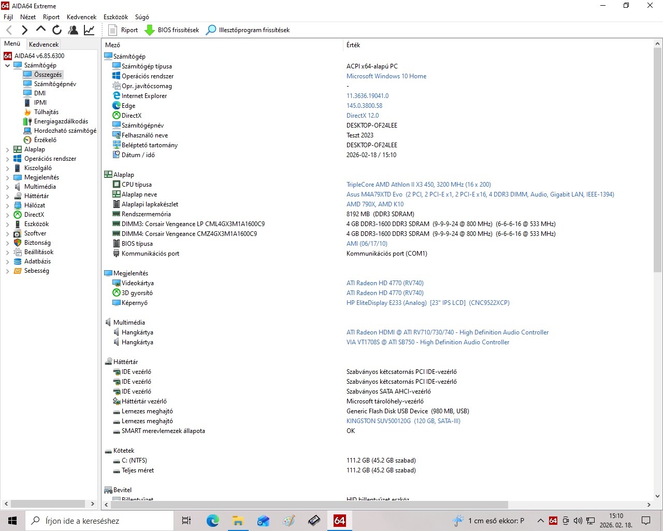Switch to the Kedvencek tab in sidebar
This screenshot has width=663, height=531.
(x=44, y=45)
